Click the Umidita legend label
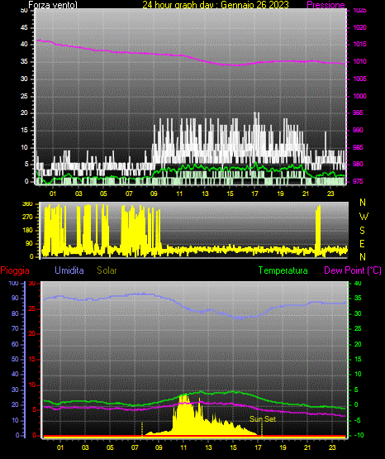Viewport: 385px width, 459px height. click(x=69, y=270)
